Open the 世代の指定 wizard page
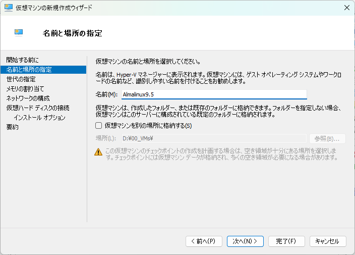355x255 pixels. pyautogui.click(x=21, y=79)
